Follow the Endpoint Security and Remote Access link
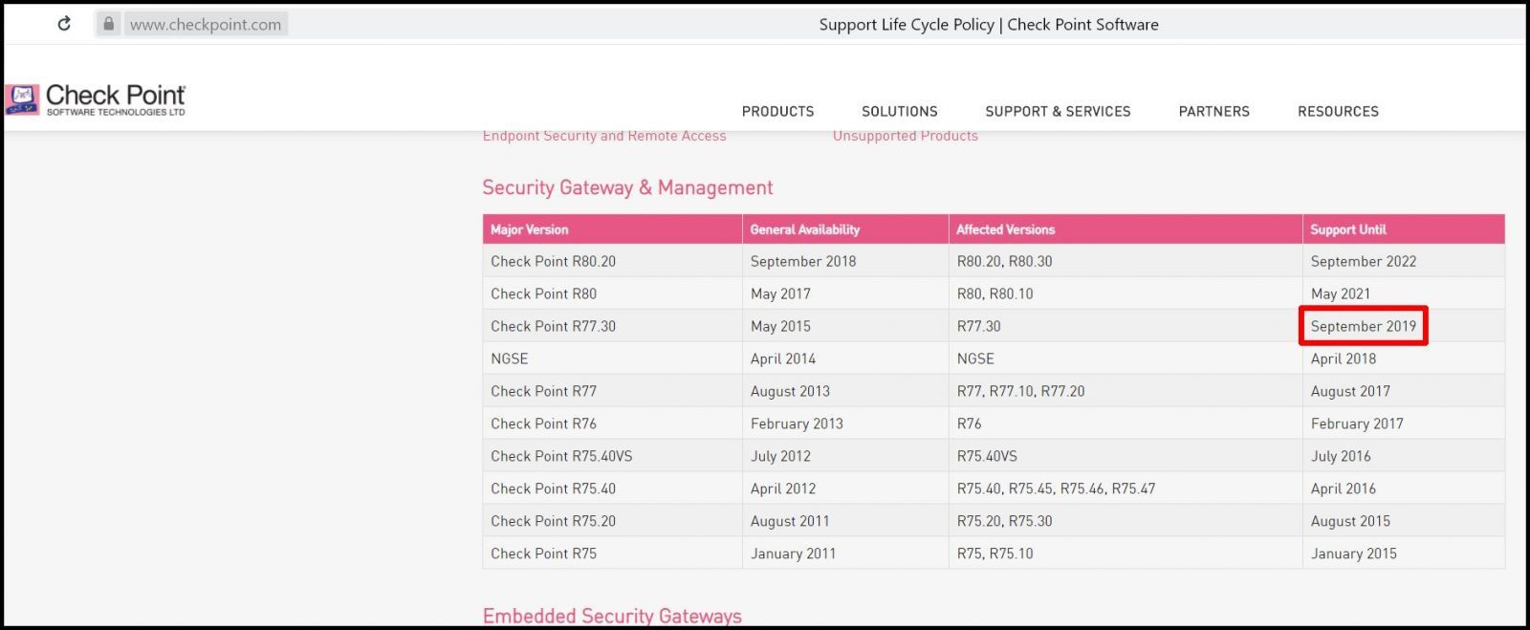The width and height of the screenshot is (1530, 630). click(604, 136)
